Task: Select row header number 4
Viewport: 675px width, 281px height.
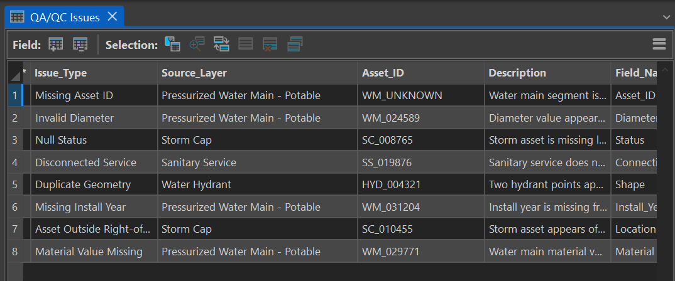Action: coord(14,162)
